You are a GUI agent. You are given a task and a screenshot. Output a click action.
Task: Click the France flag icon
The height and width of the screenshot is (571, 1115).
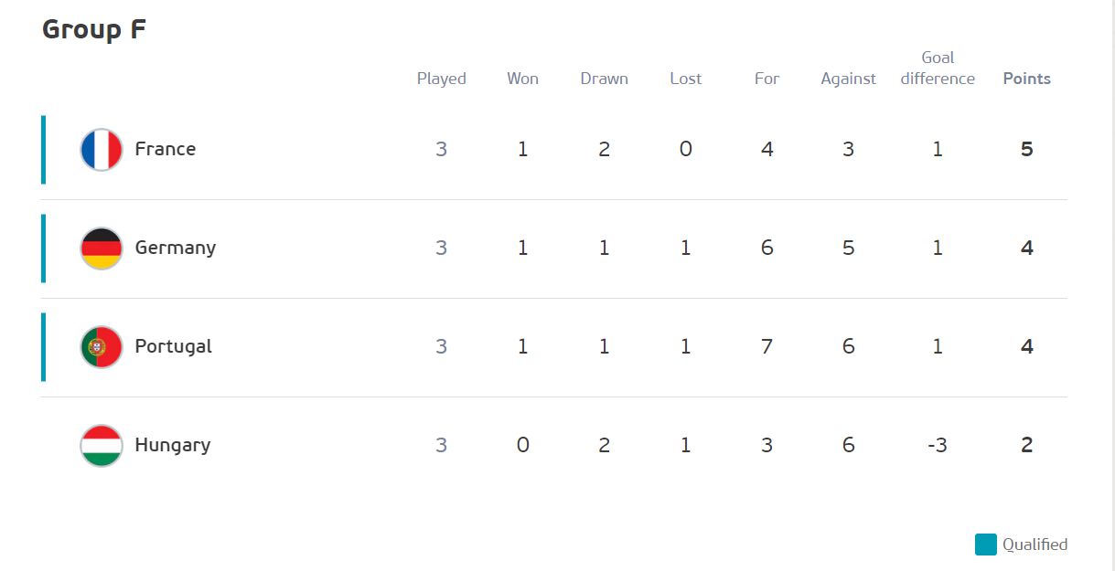[x=102, y=150]
